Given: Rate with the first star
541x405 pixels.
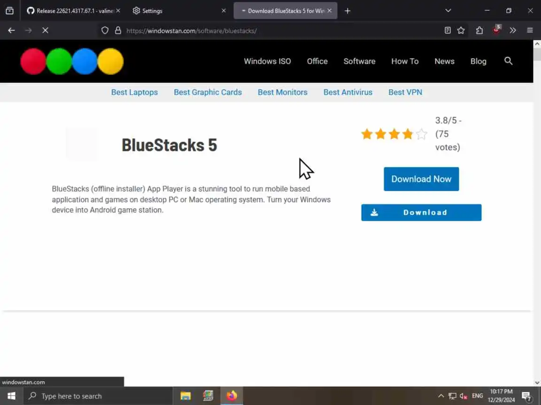Looking at the screenshot, I should coord(367,134).
